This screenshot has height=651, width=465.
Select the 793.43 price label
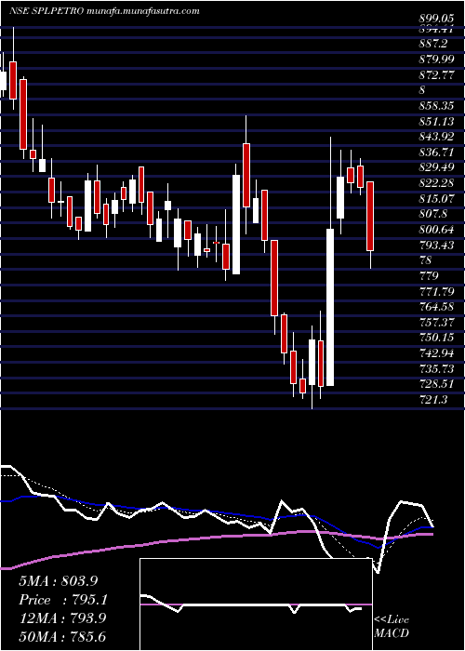click(437, 246)
